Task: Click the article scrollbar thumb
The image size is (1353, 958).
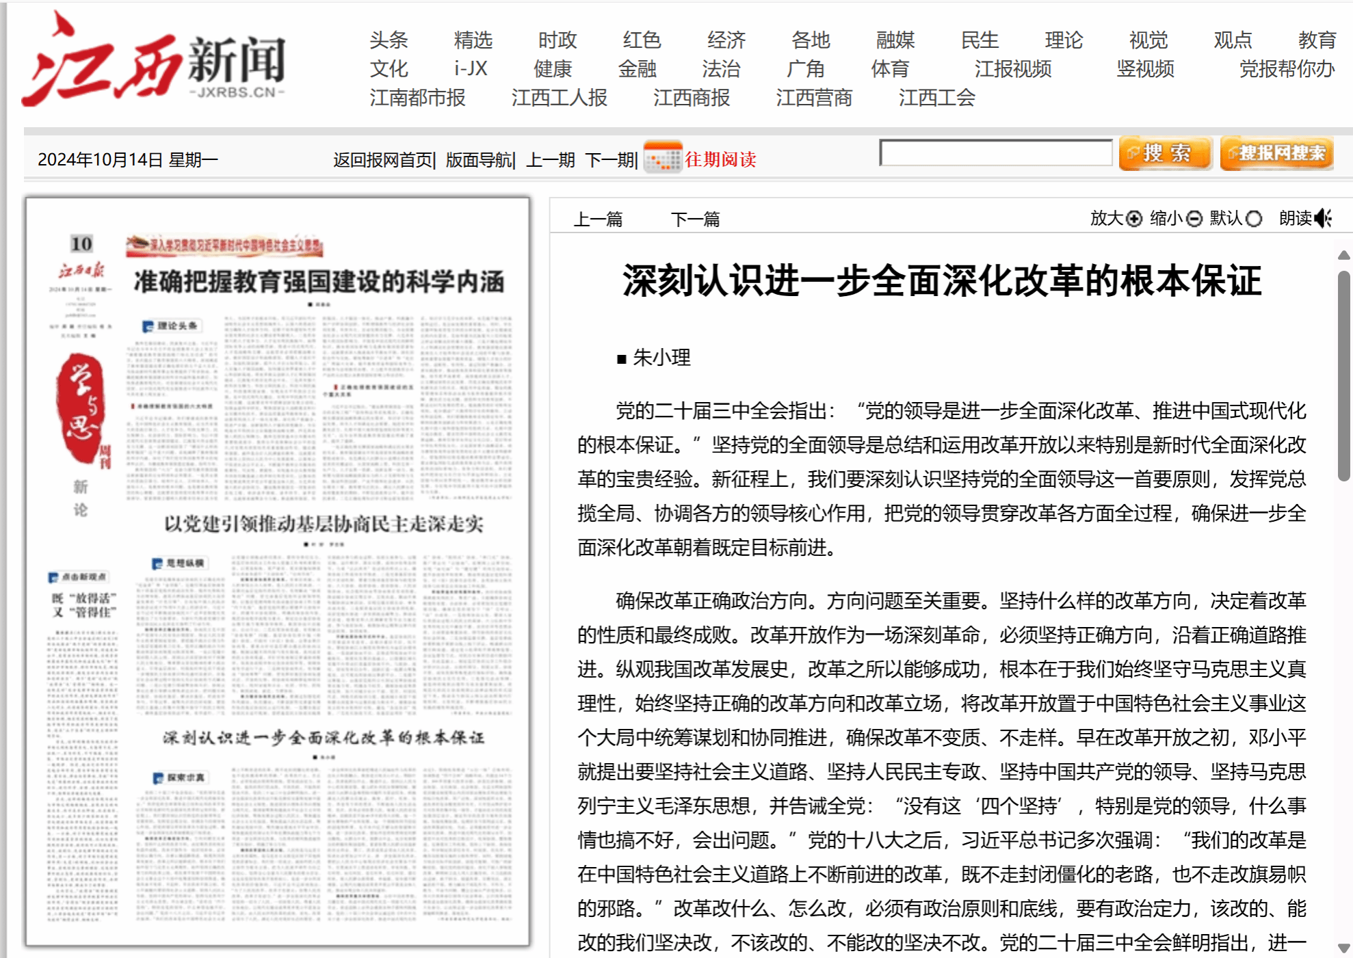Action: coord(1343,376)
